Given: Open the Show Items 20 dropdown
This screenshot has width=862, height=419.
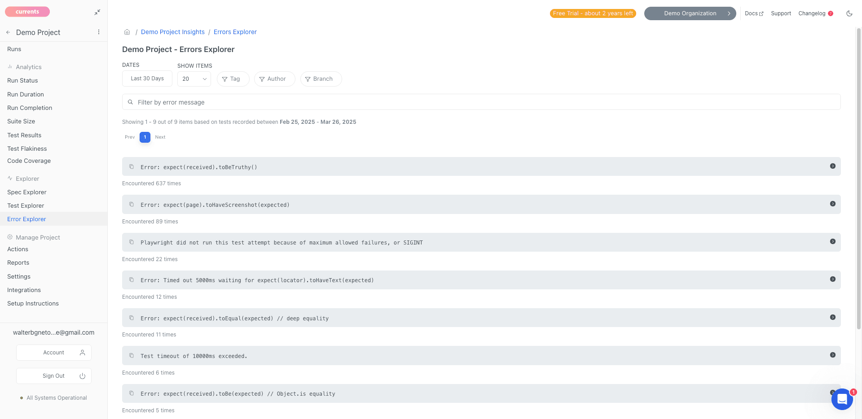Looking at the screenshot, I should 194,79.
